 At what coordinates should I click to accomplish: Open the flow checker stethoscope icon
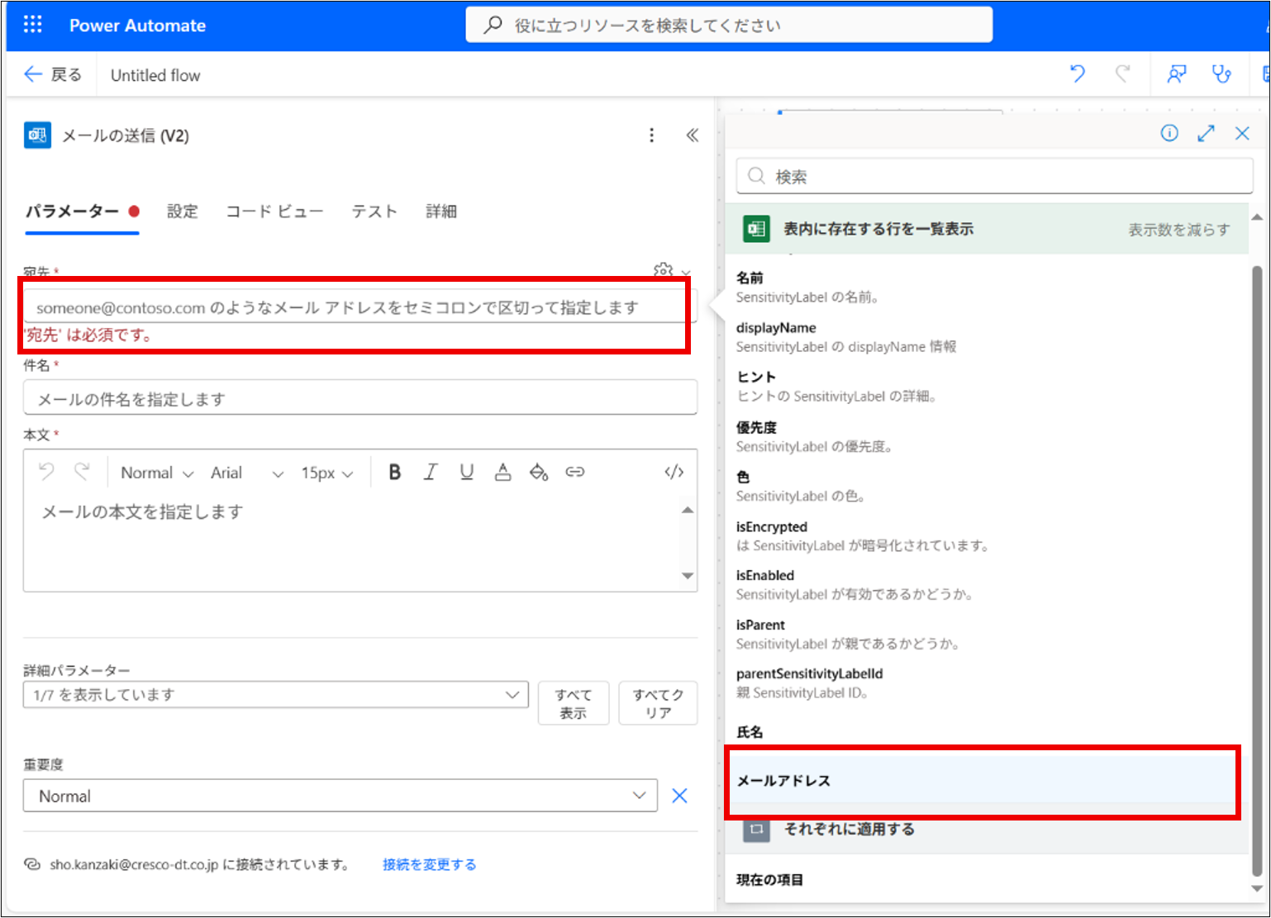pyautogui.click(x=1221, y=74)
